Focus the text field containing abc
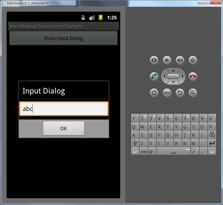Screen dimensions: 223x205 tap(64, 108)
